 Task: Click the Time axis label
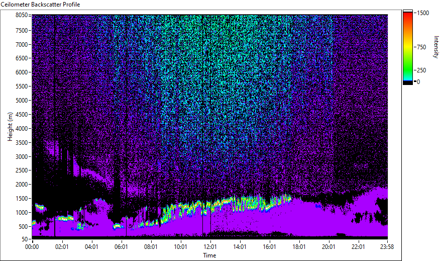pos(209,255)
